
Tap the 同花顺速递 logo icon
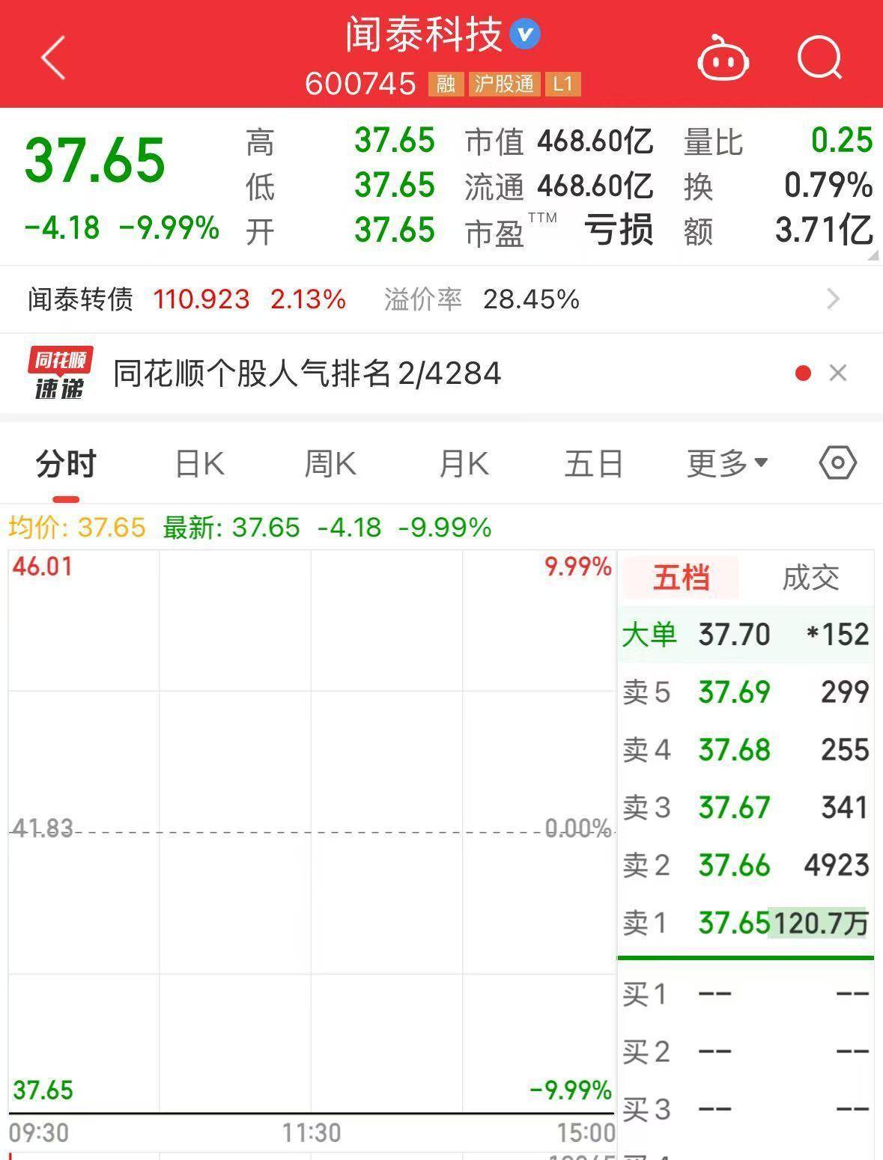point(60,373)
